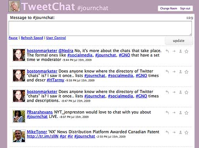Retweet the @Nedra bostonmarketer tweet
This screenshot has width=199, height=148.
(174, 51)
